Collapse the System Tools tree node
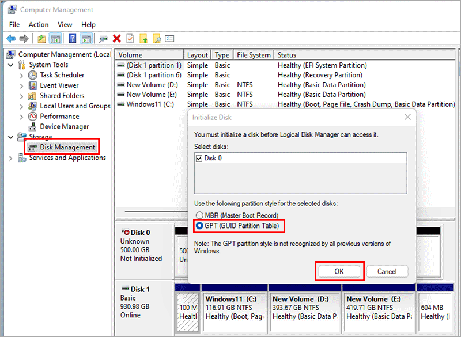The height and width of the screenshot is (337, 461). tap(12, 65)
